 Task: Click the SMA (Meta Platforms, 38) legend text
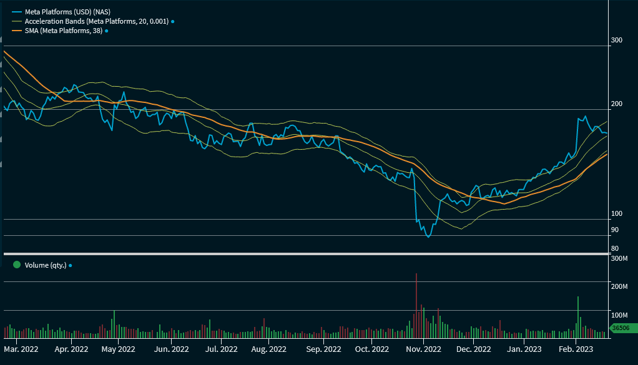(63, 31)
